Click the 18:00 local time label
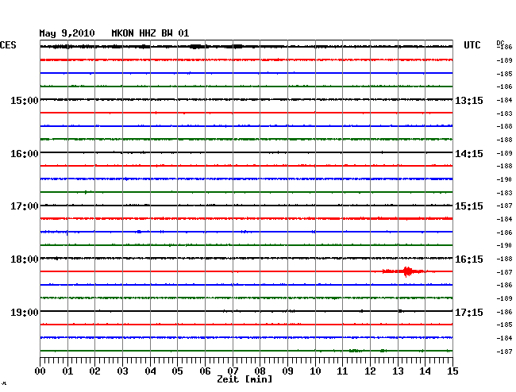516x392 pixels. pos(25,259)
